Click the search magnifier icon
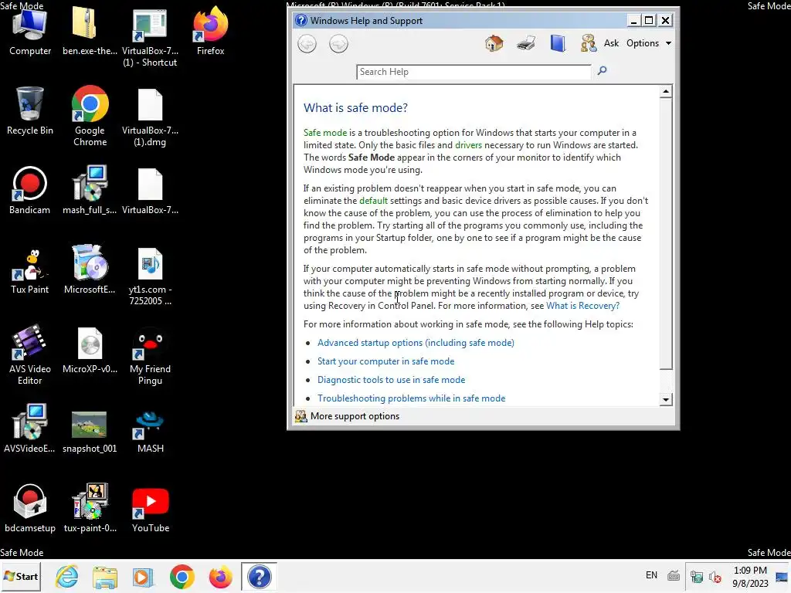Image resolution: width=791 pixels, height=593 pixels. pos(602,70)
